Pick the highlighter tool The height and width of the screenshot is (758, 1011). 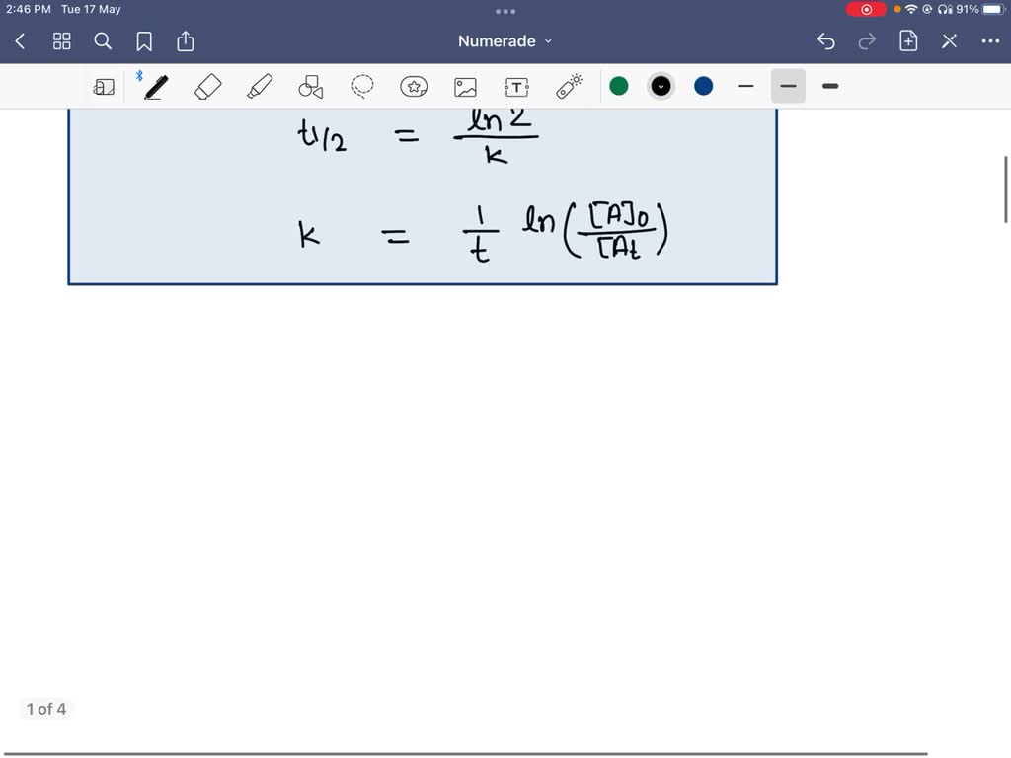pos(259,87)
